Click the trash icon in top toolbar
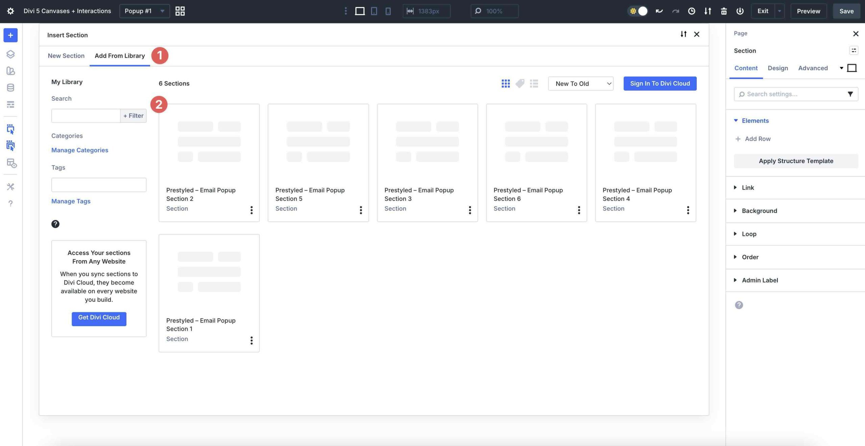Image resolution: width=865 pixels, height=446 pixels. [x=723, y=11]
